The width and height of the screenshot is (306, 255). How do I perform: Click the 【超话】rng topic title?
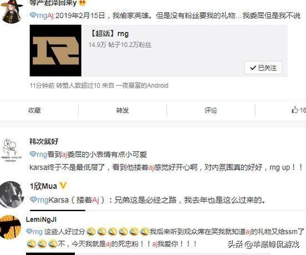click(x=109, y=33)
